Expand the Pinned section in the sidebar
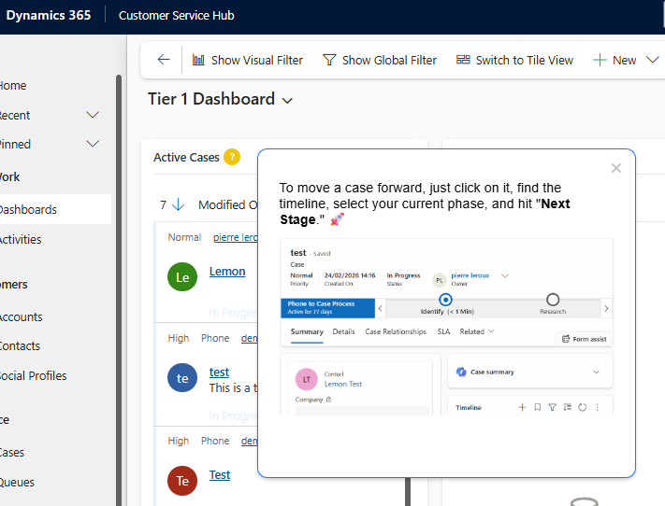This screenshot has width=665, height=506. [x=93, y=144]
